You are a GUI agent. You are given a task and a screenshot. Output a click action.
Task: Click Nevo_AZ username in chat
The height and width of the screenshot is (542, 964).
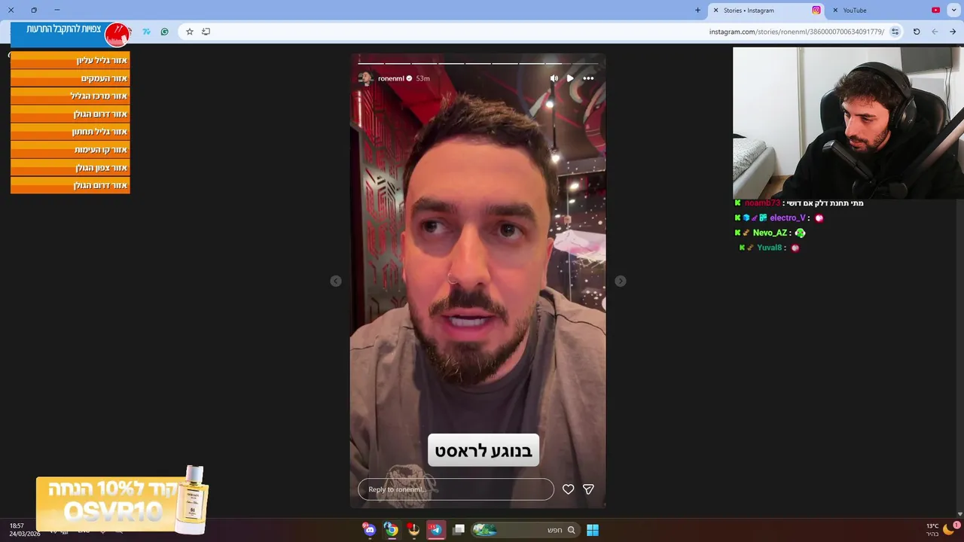click(x=770, y=233)
